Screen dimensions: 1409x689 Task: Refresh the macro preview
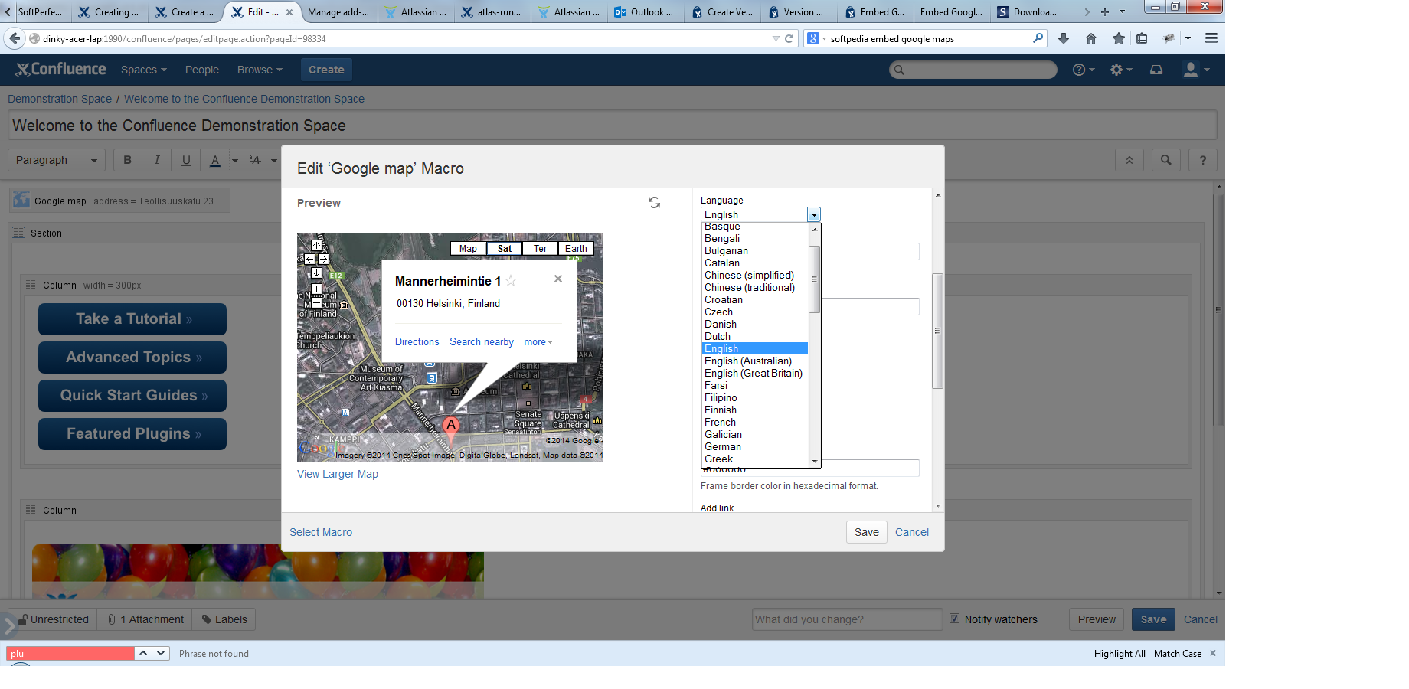(x=654, y=203)
